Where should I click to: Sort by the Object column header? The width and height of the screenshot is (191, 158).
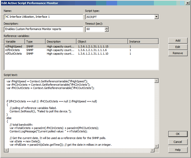coord(102,42)
